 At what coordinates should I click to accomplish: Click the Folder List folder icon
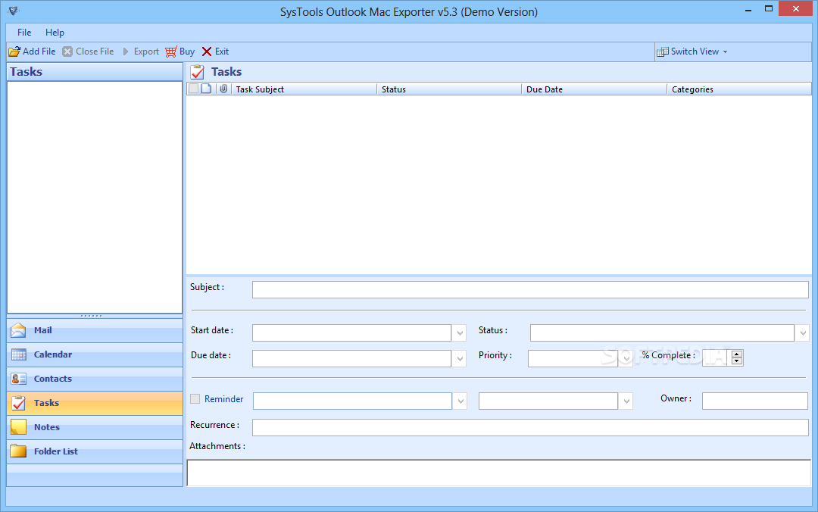coord(18,451)
